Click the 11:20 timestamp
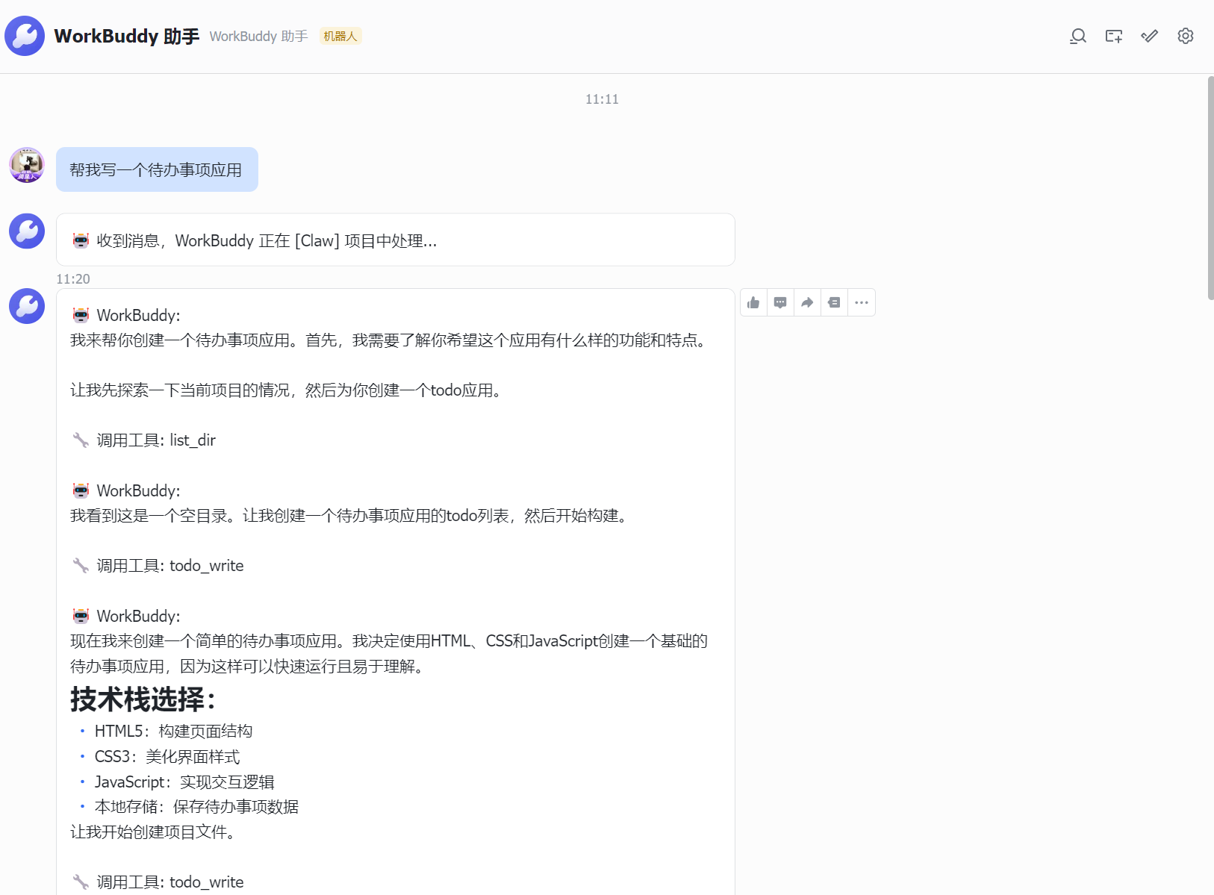This screenshot has height=895, width=1214. coord(73,278)
